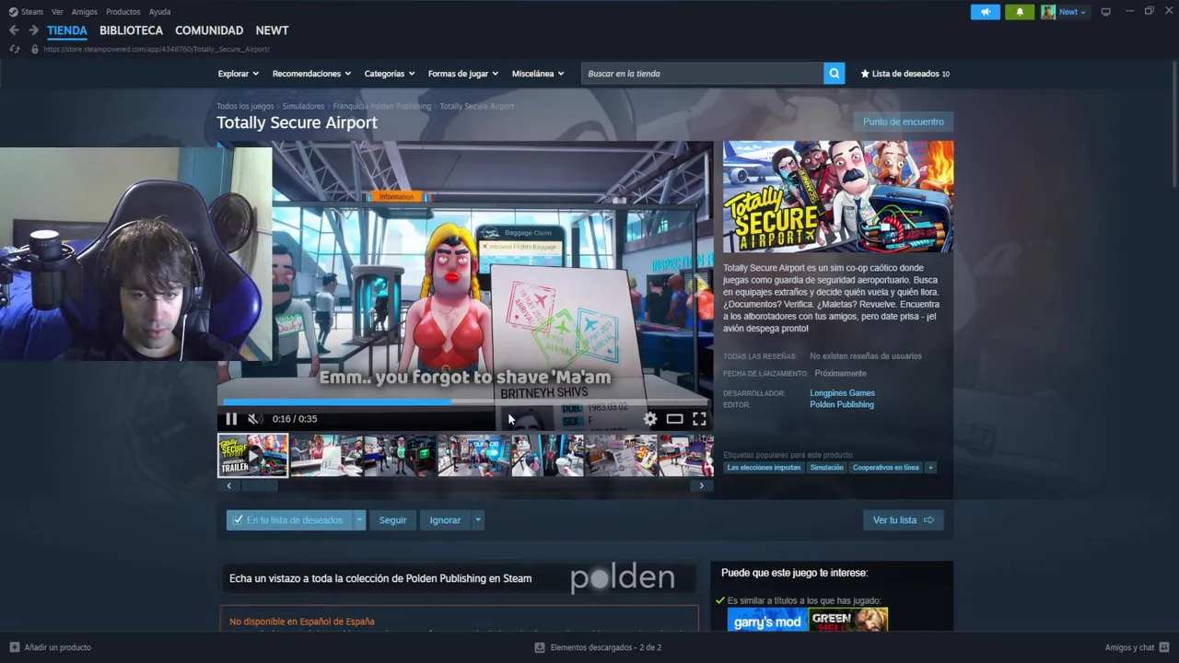Click the Todos los juegos breadcrumb
1179x663 pixels.
245,106
